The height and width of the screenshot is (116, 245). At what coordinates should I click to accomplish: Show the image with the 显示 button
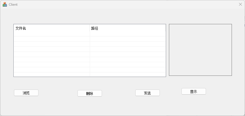point(194,91)
